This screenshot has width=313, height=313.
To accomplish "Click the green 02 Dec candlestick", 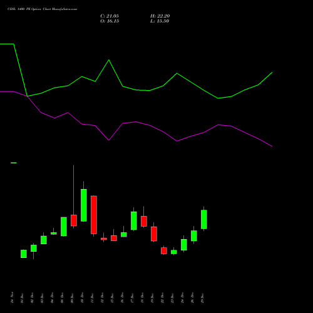I will tap(34, 248).
